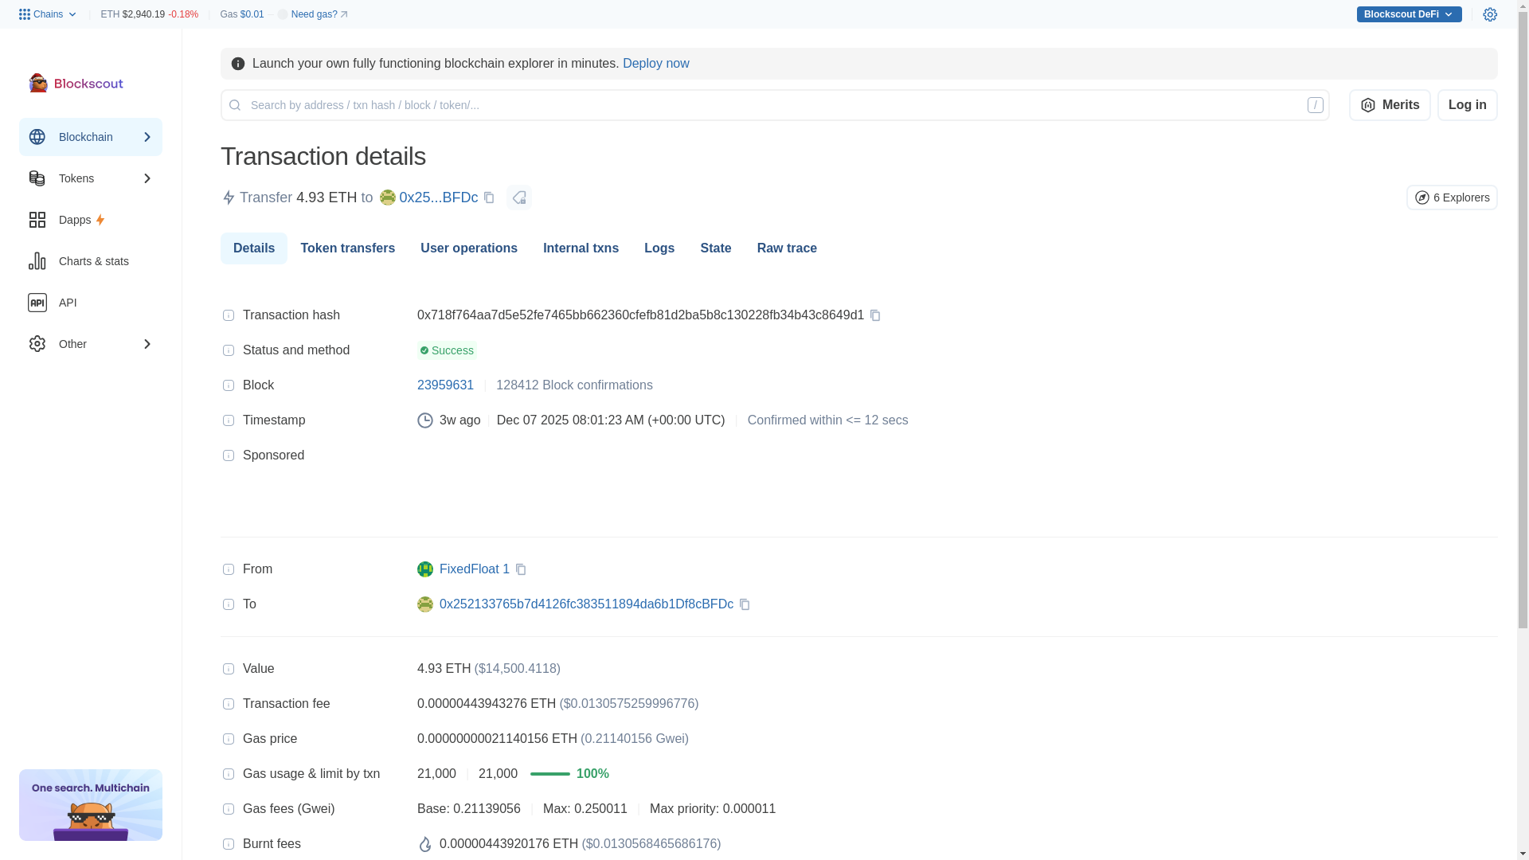Switch to the Logs tab

point(659,248)
